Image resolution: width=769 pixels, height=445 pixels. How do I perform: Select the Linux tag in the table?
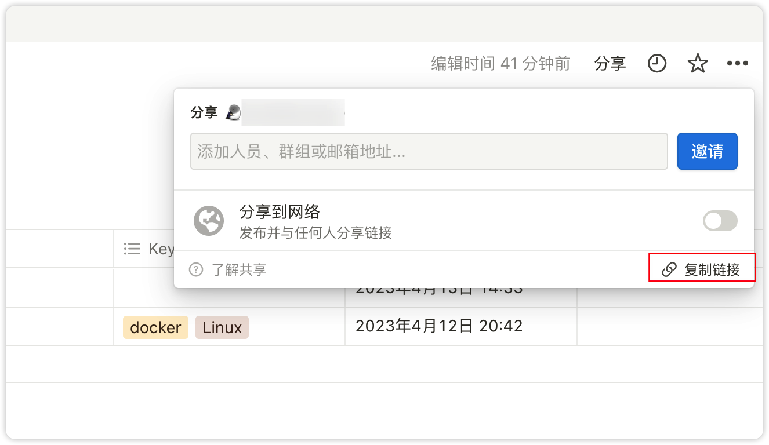click(222, 327)
